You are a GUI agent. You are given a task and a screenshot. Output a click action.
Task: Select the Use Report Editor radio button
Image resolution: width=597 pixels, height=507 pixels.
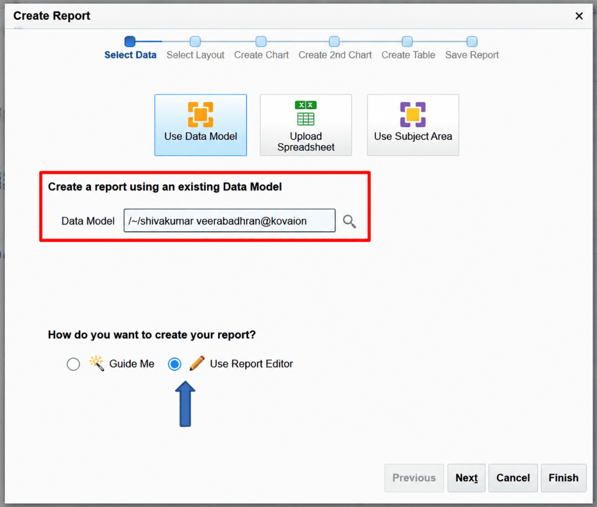click(174, 364)
